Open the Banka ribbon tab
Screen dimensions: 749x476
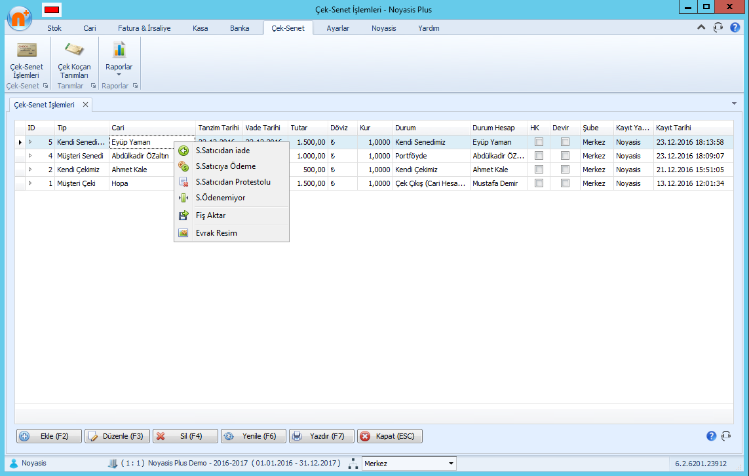(x=239, y=28)
